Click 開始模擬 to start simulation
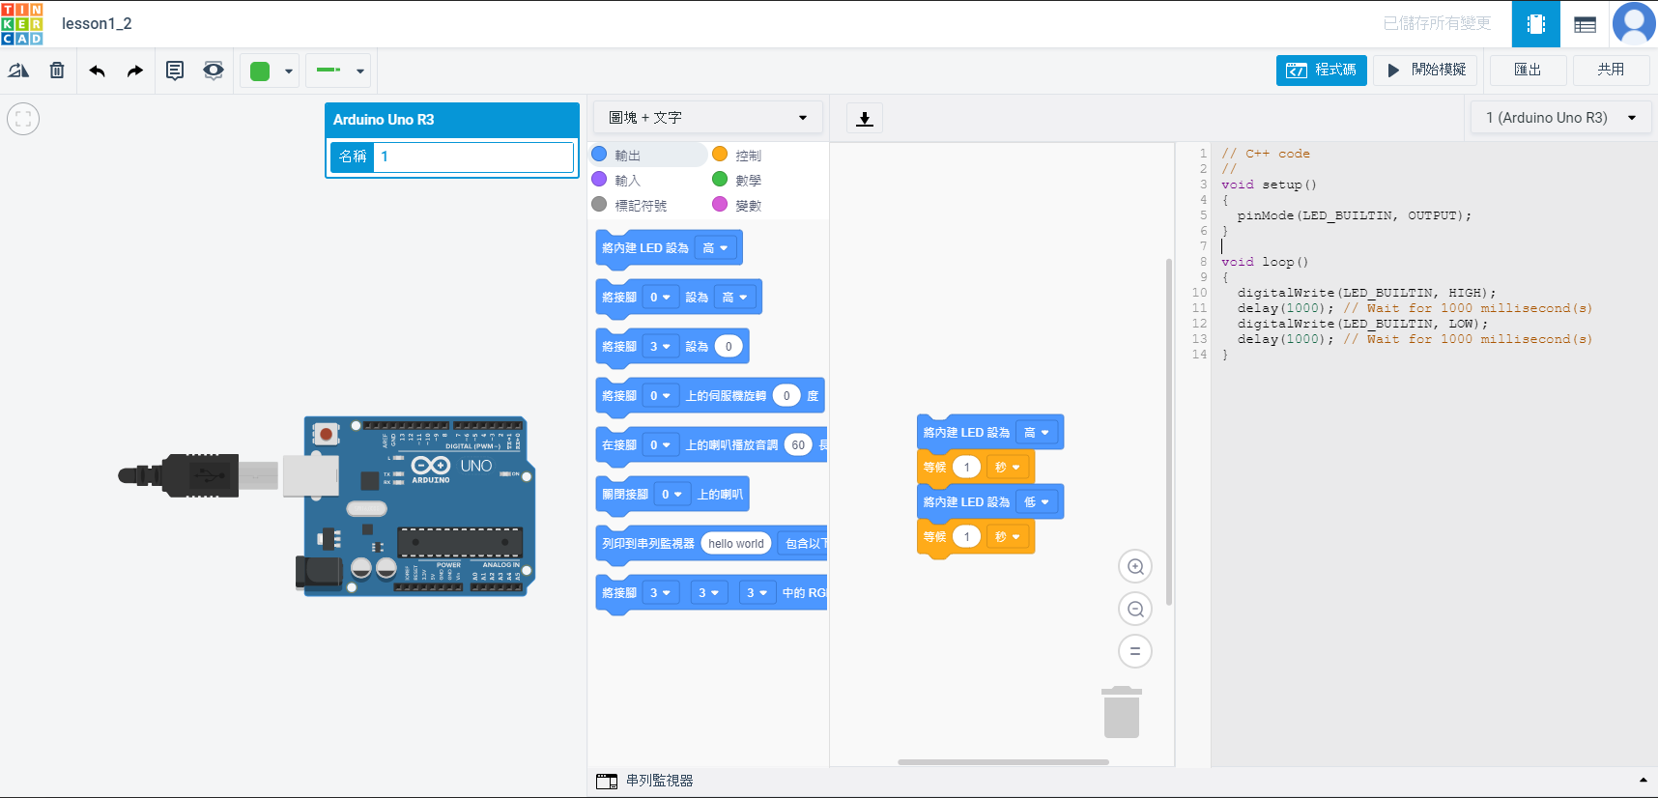The width and height of the screenshot is (1658, 798). click(x=1426, y=71)
